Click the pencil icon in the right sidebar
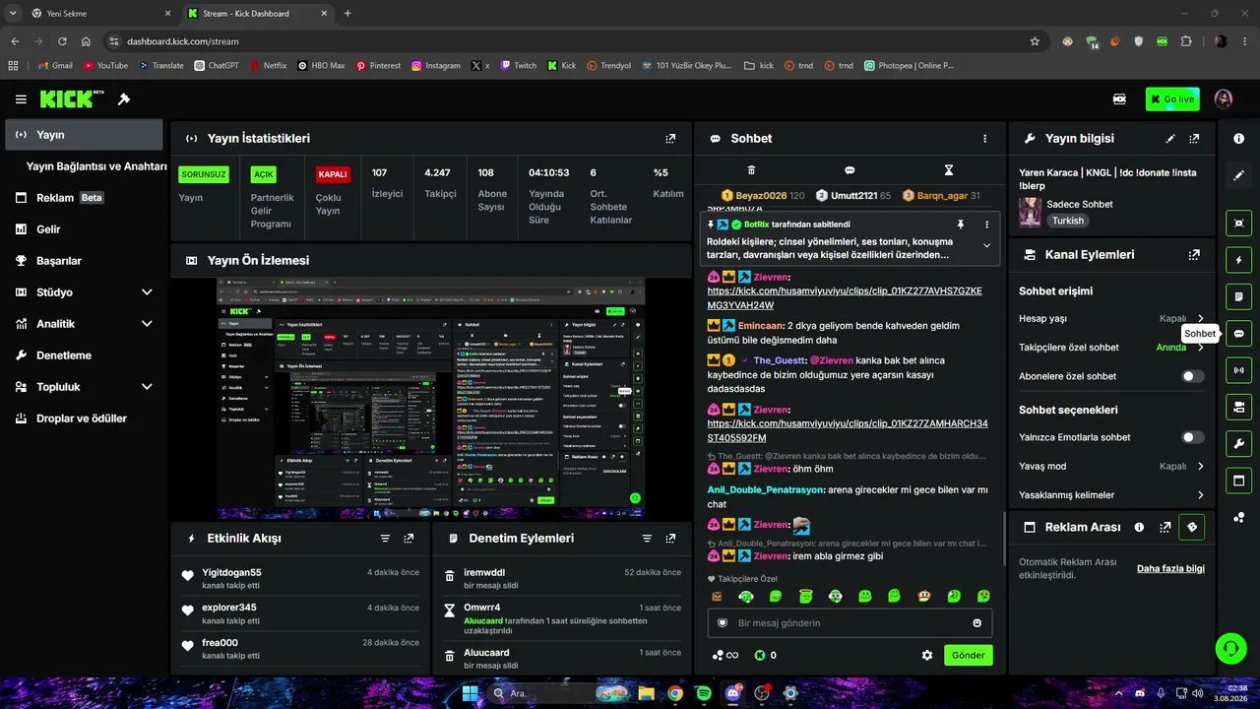The width and height of the screenshot is (1260, 709). 1239,175
